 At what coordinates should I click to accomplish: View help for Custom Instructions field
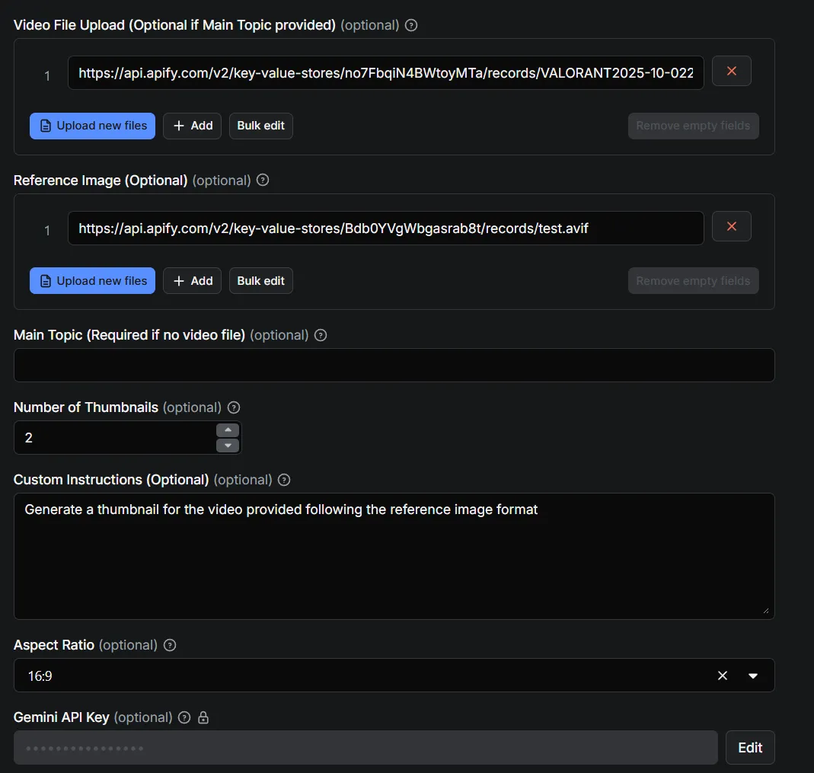point(283,480)
